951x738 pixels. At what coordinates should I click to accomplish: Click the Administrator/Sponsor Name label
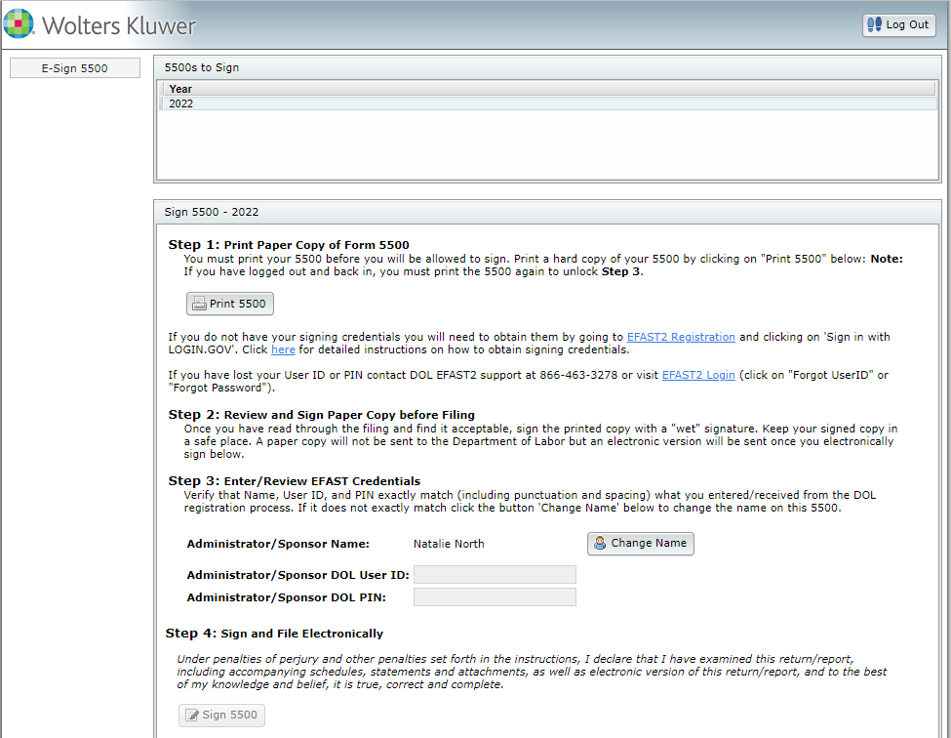pos(278,544)
